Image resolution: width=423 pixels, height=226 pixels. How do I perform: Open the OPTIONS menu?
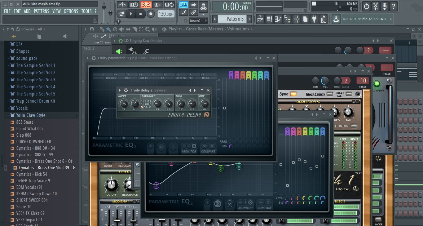[x=71, y=11]
